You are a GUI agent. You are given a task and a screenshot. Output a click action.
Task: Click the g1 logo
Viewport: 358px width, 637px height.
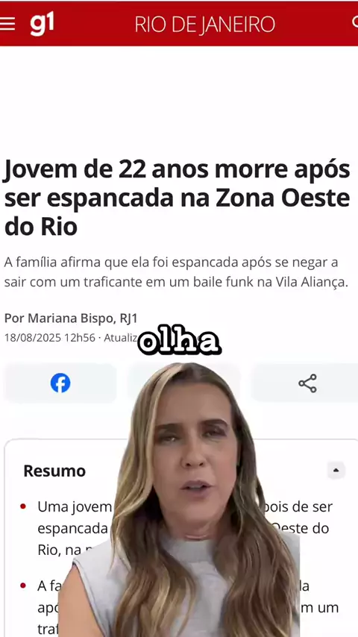coord(42,24)
